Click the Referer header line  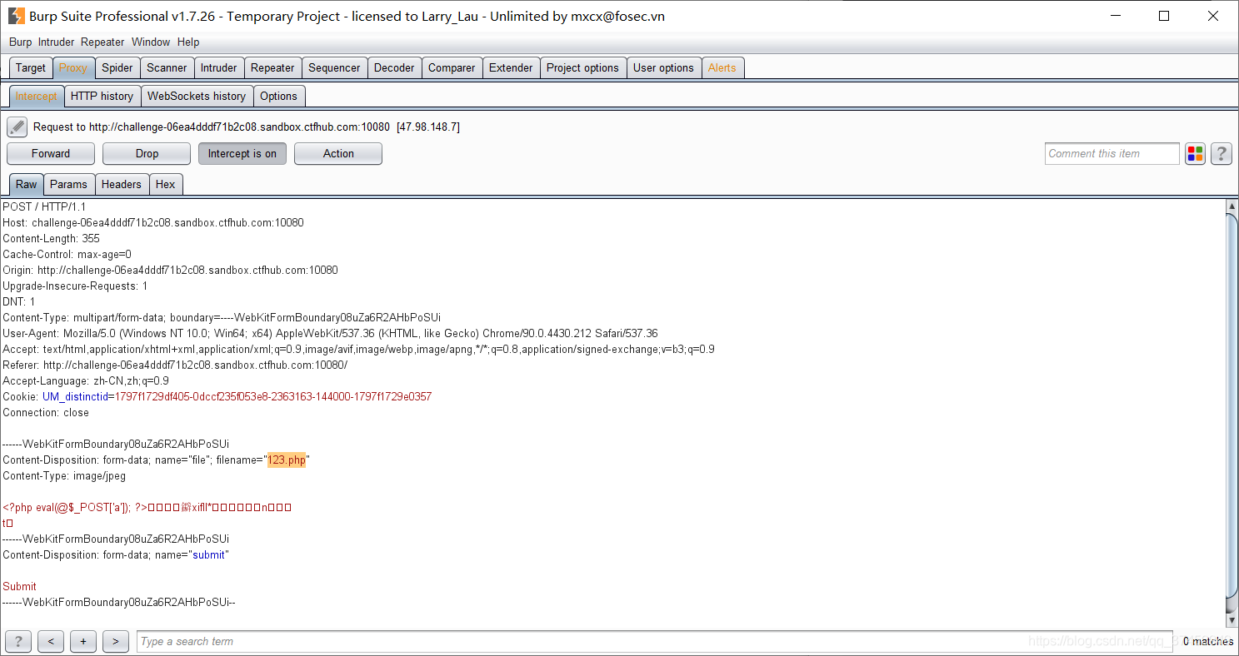[x=175, y=365]
